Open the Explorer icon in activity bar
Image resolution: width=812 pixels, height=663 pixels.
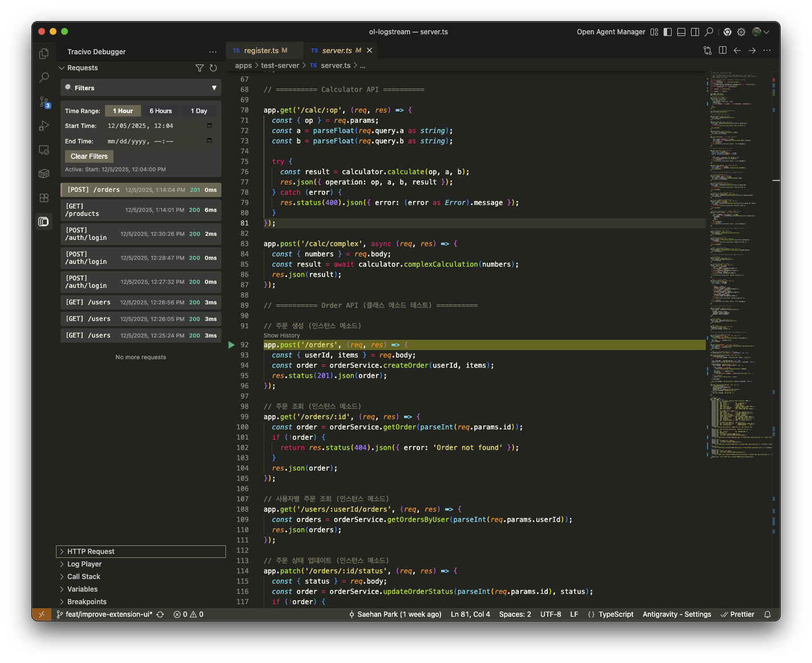coord(44,54)
